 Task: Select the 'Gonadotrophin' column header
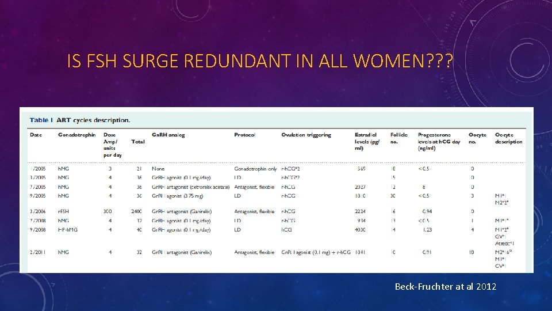[76, 135]
